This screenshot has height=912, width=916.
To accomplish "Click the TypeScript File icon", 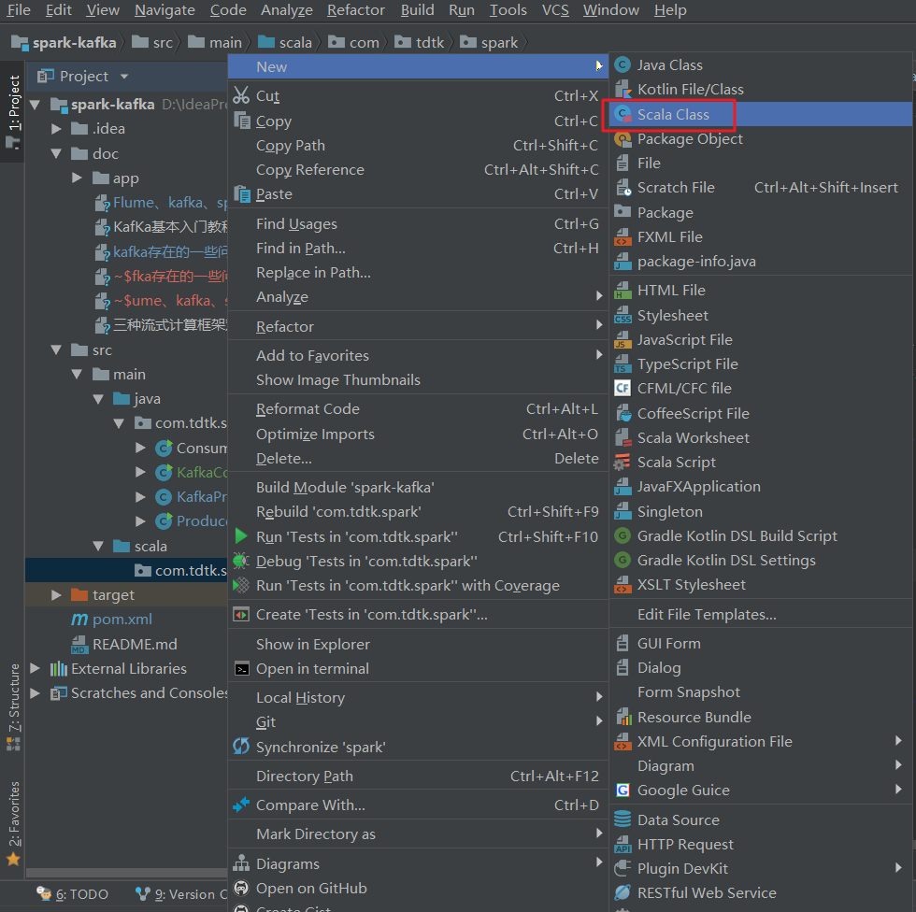I will pos(623,364).
